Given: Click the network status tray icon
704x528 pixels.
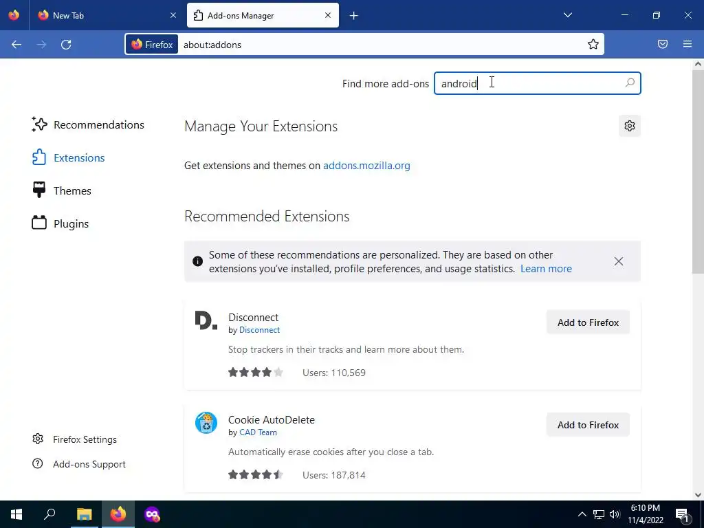Looking at the screenshot, I should 599,514.
